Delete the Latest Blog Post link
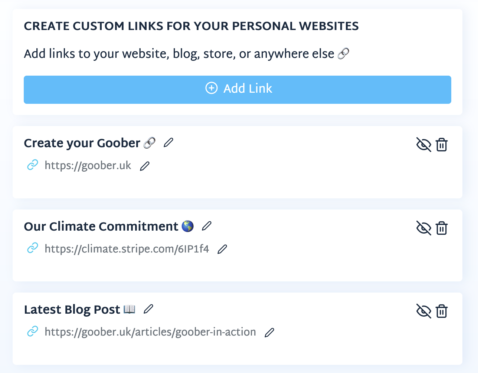 click(x=442, y=311)
